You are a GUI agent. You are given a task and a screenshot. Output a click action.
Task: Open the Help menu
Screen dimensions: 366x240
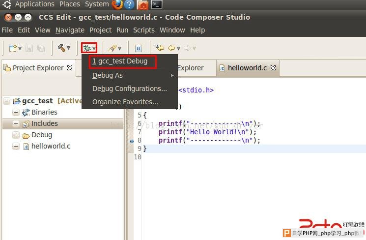(197, 30)
